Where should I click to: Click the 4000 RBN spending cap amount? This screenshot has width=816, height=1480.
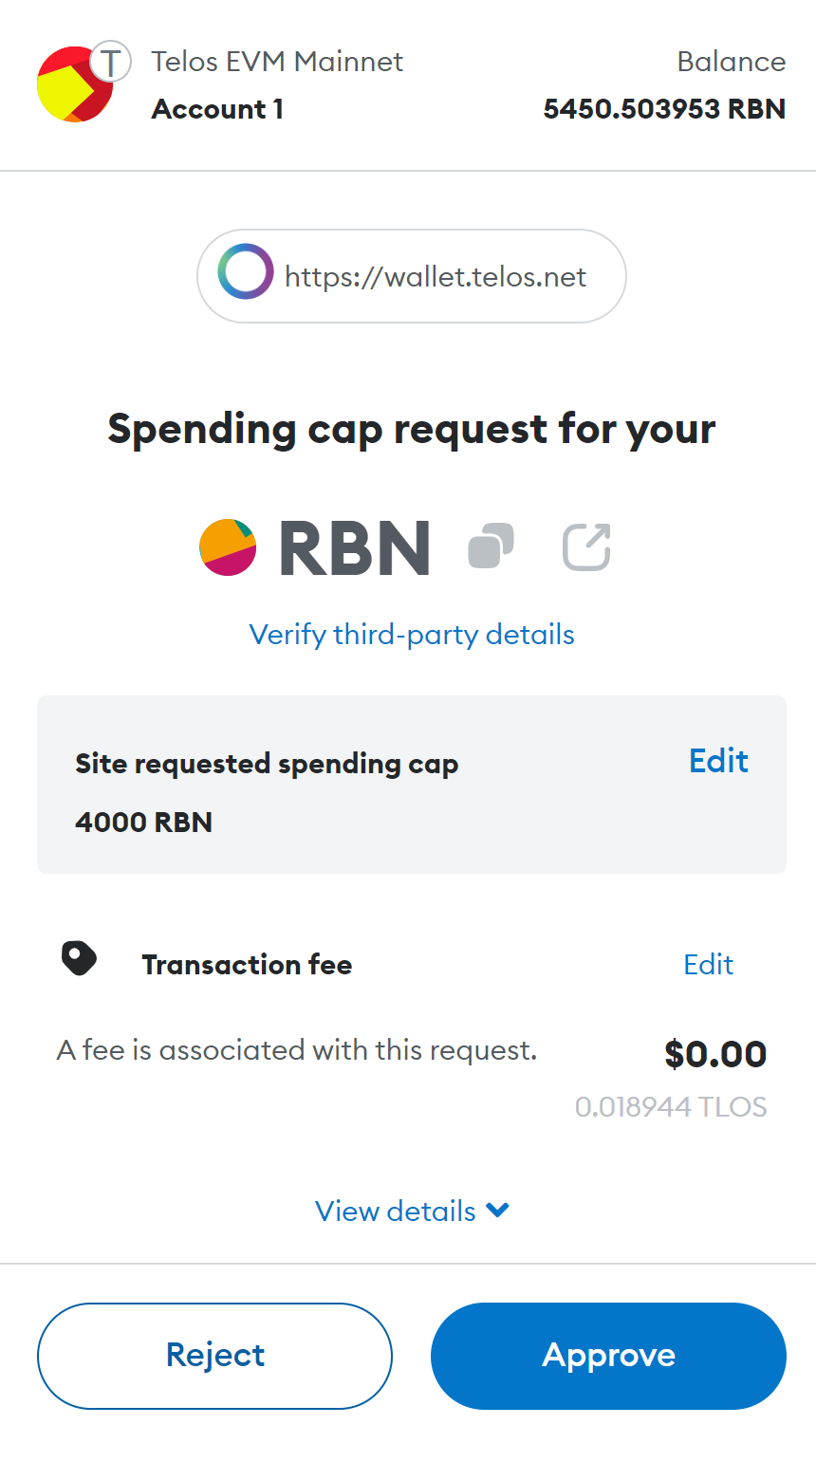143,822
